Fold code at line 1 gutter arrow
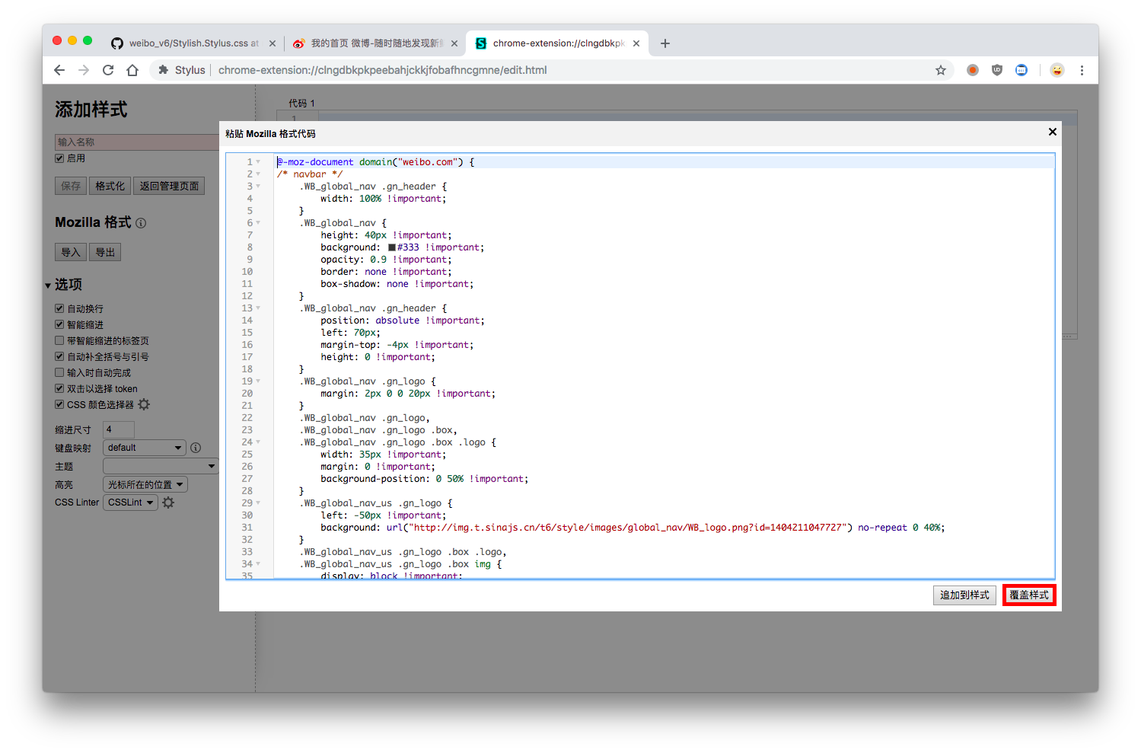 coord(258,162)
